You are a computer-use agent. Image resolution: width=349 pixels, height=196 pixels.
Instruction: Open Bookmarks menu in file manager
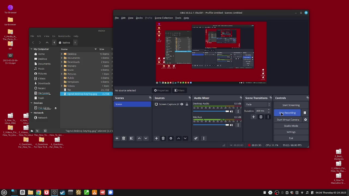click(64, 36)
